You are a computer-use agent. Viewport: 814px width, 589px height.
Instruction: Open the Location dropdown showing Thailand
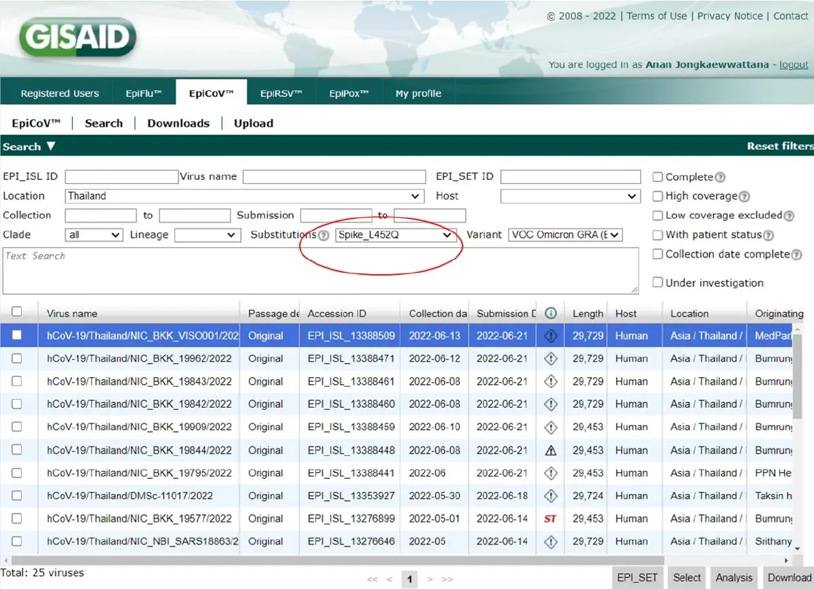245,196
